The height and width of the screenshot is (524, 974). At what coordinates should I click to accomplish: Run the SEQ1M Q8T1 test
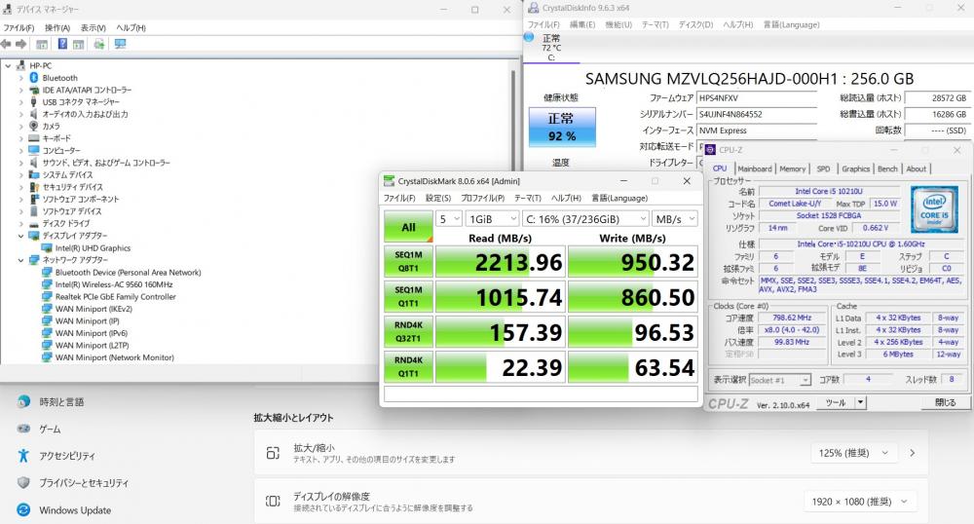(x=408, y=261)
